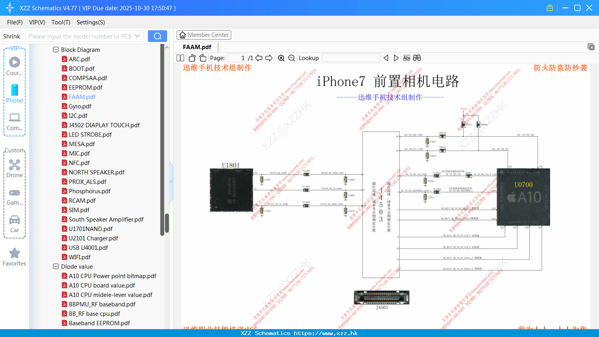Click the Lookup text field
Screen dimensions: 599x337
351,58
